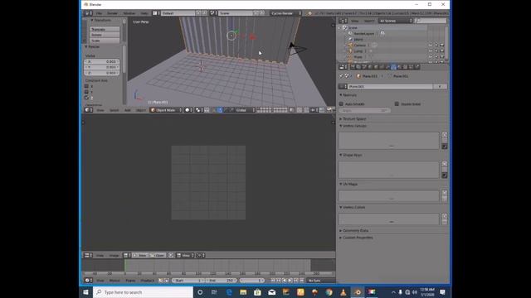Open the Object Mode dropdown
The image size is (531, 298).
[166, 110]
